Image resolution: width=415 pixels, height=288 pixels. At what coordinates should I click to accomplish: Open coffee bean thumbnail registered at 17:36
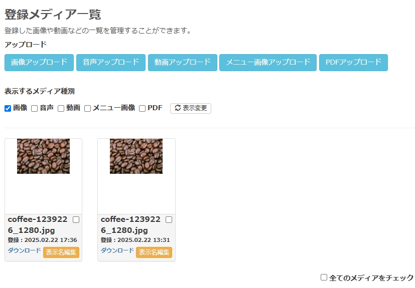tap(43, 156)
